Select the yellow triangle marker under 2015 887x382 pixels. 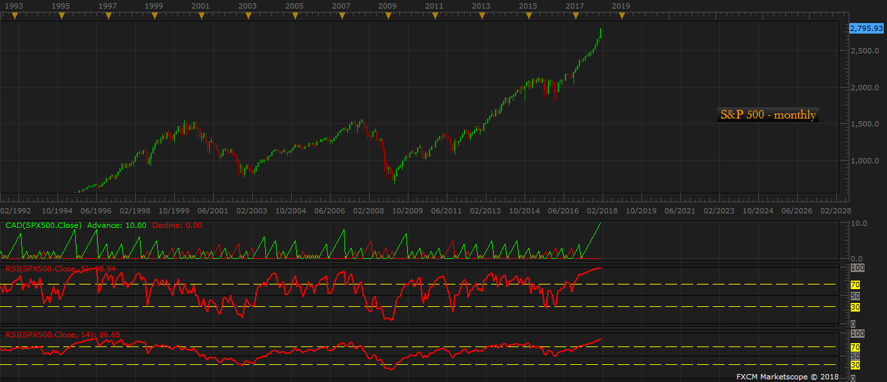coord(528,16)
